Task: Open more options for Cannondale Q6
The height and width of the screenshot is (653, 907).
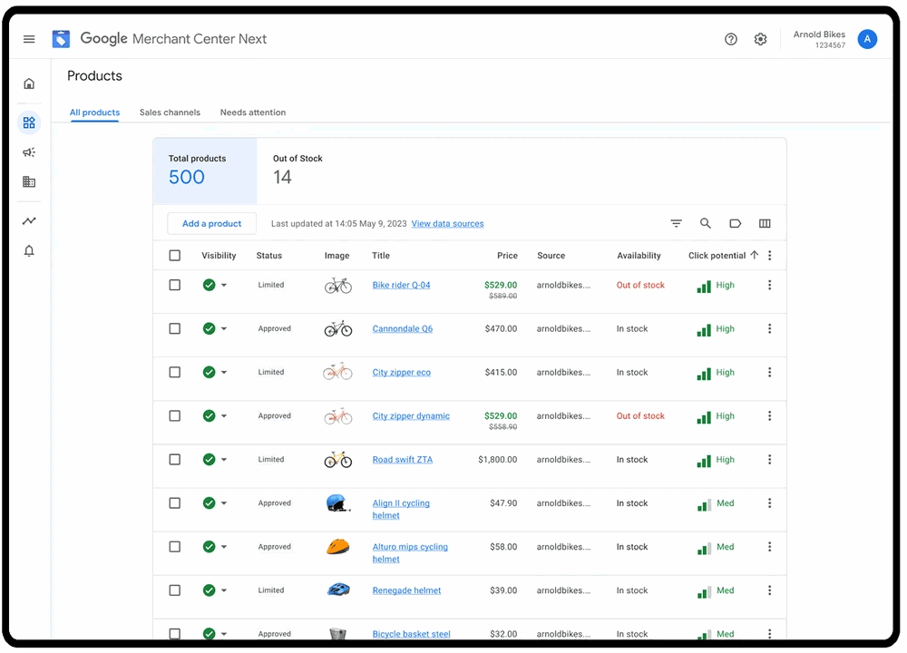Action: coord(769,328)
